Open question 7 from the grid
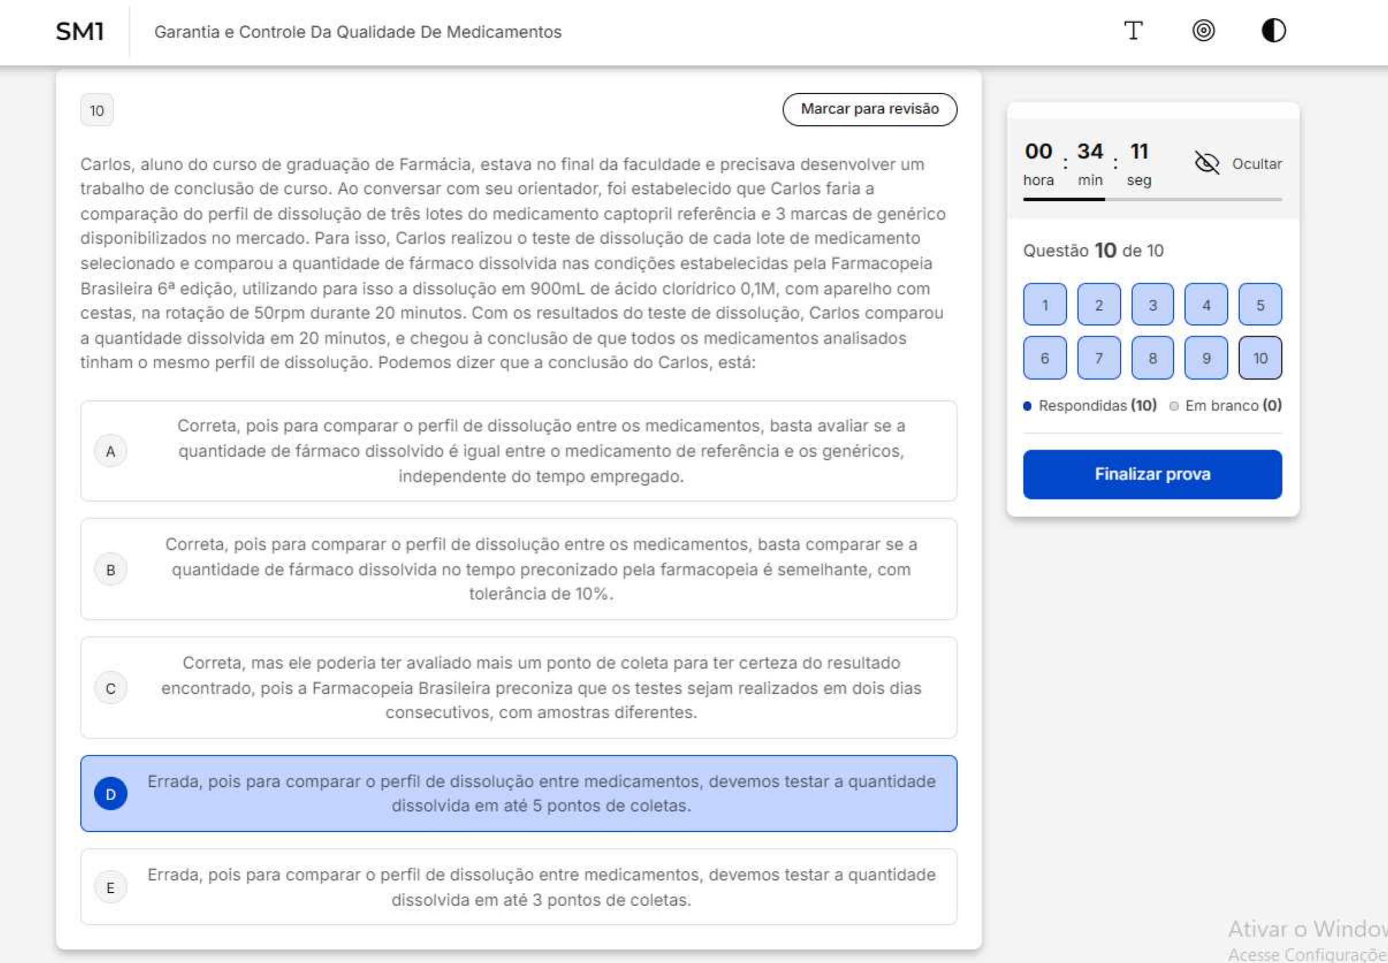The image size is (1388, 963). click(x=1099, y=358)
